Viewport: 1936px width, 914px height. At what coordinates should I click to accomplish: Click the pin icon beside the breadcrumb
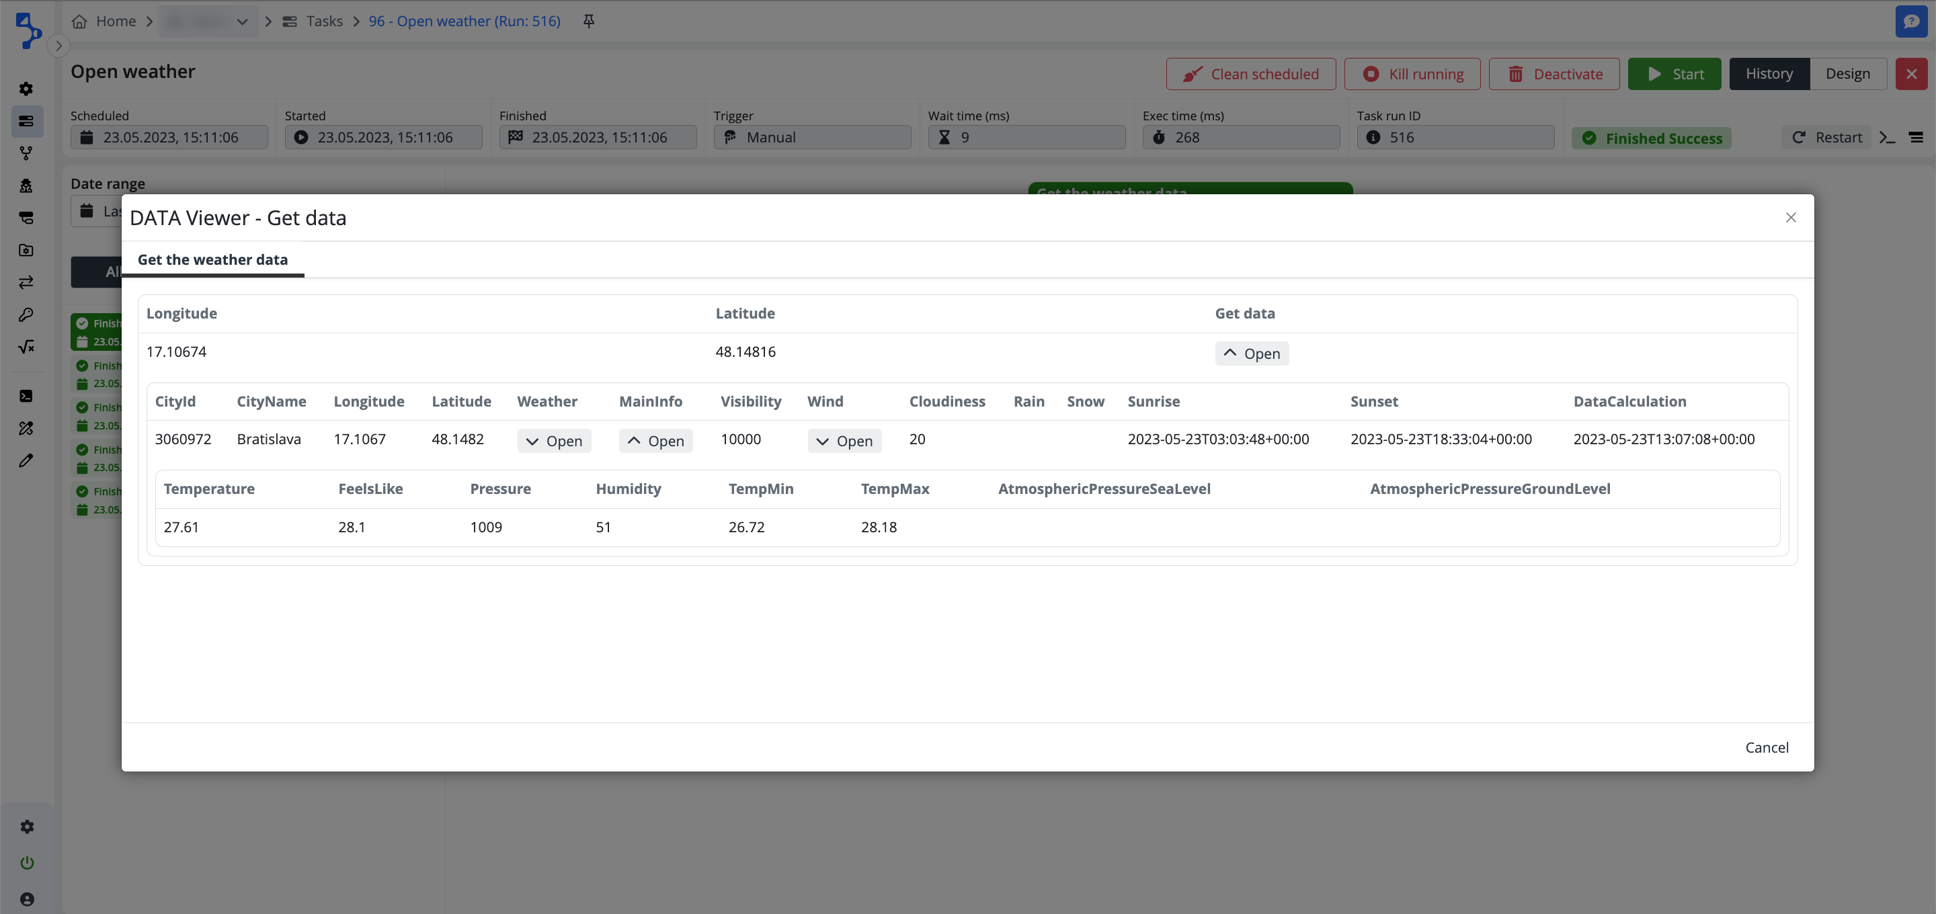pos(588,21)
